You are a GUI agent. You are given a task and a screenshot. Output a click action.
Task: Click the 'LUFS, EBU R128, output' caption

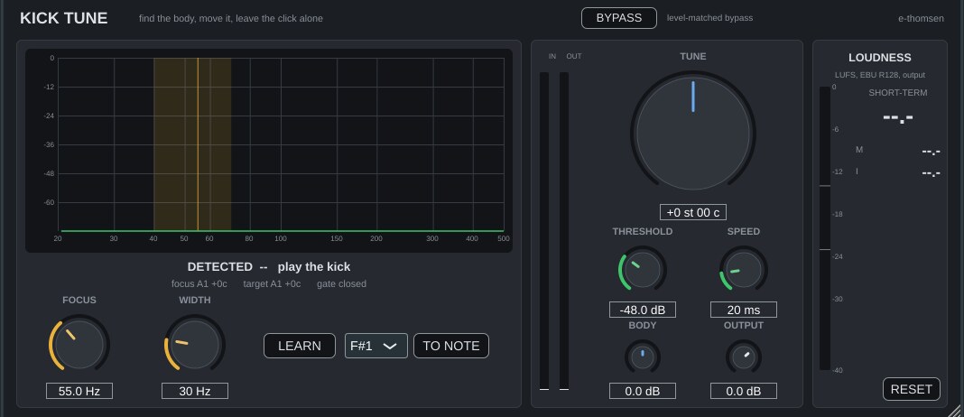coord(880,75)
